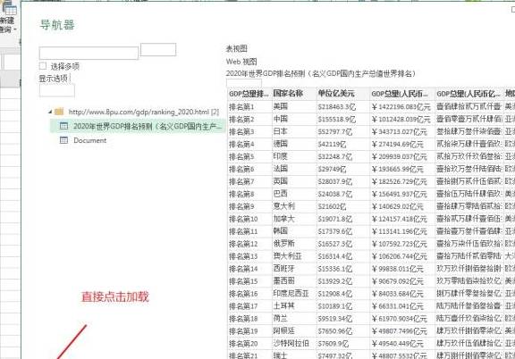Click the 美国 cell

pos(294,106)
